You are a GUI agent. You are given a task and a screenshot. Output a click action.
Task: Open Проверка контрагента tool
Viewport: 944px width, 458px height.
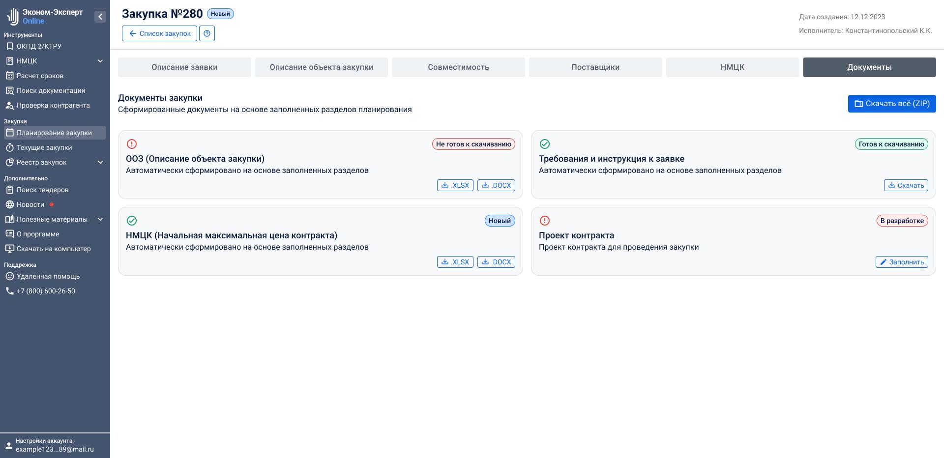53,105
